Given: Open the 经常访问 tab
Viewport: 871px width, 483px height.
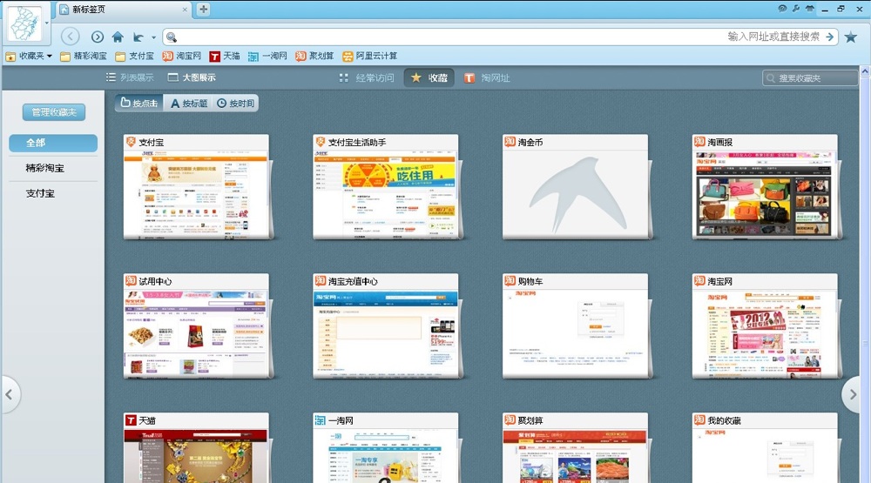Looking at the screenshot, I should point(367,77).
